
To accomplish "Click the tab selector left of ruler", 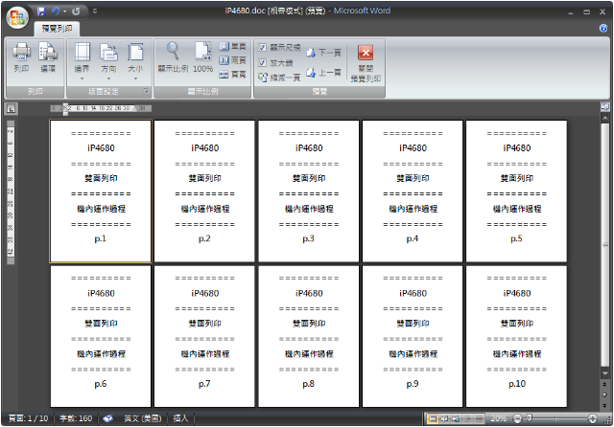I will click(11, 109).
